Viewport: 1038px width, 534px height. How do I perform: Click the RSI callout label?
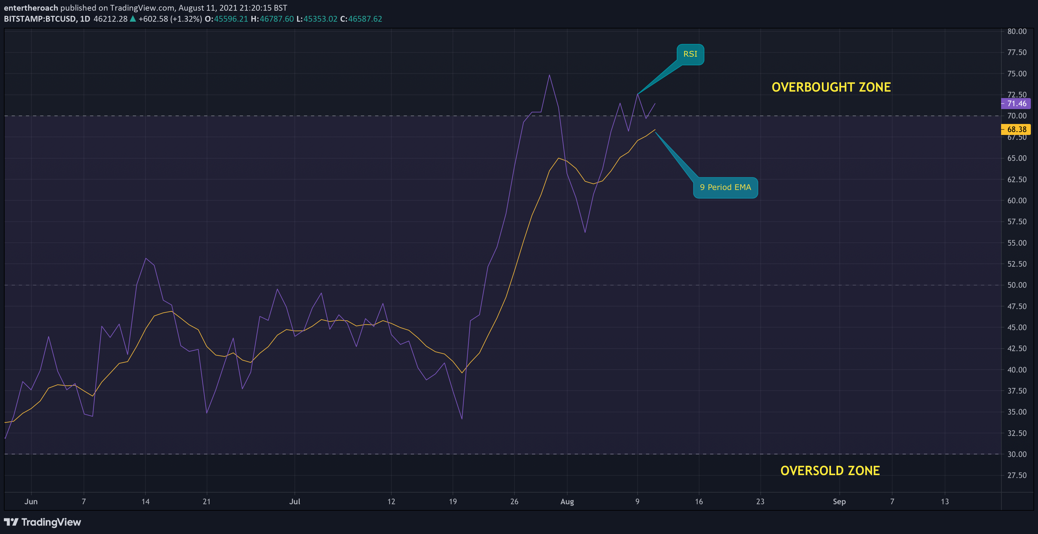click(x=690, y=54)
